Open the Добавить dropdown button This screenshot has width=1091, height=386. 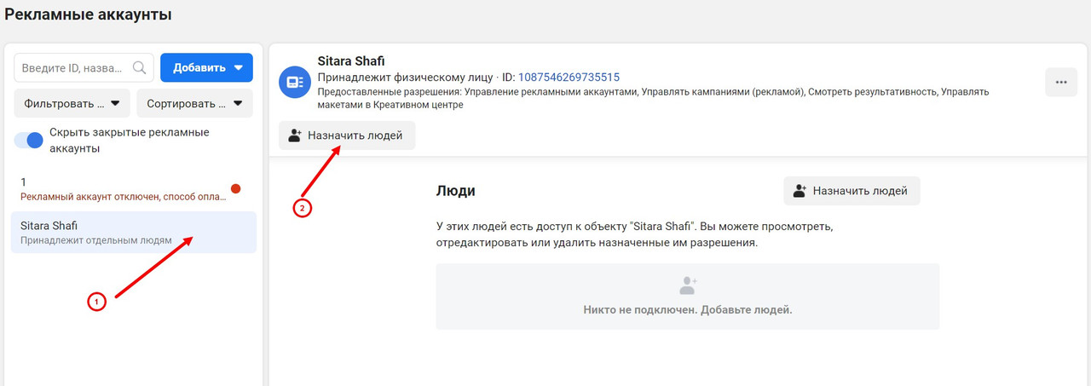(x=207, y=67)
